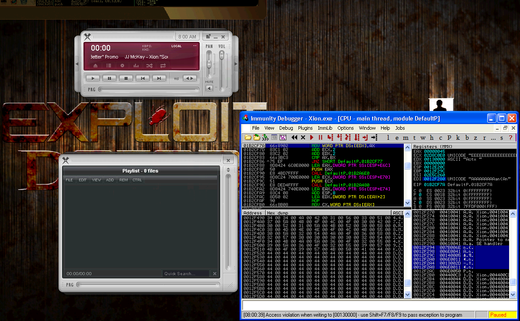Clear the Playlist quick search with X
This screenshot has height=321, width=520.
coord(215,273)
